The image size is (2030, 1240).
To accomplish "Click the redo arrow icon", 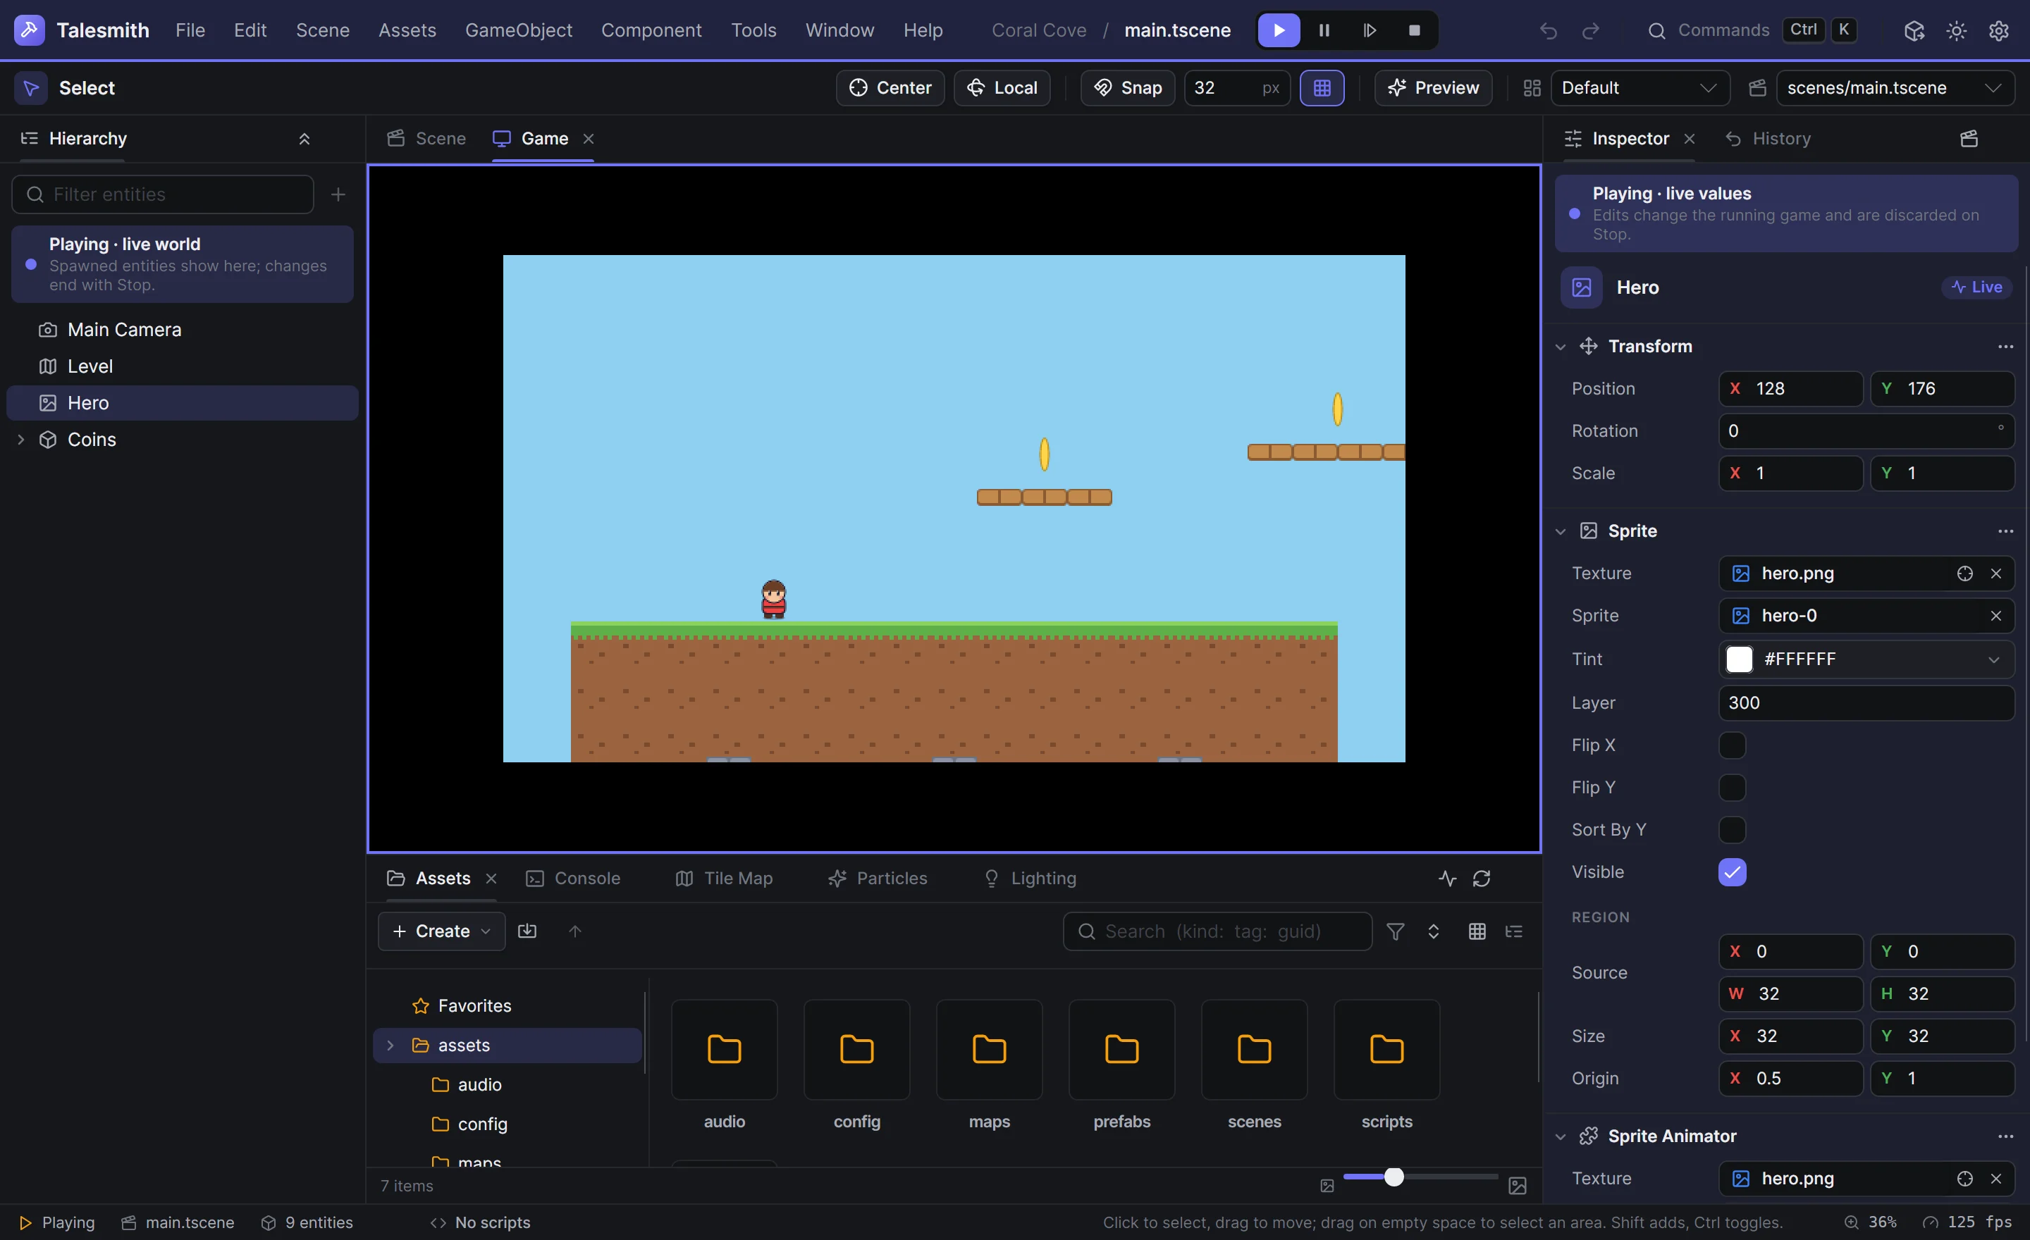I will pos(1590,30).
